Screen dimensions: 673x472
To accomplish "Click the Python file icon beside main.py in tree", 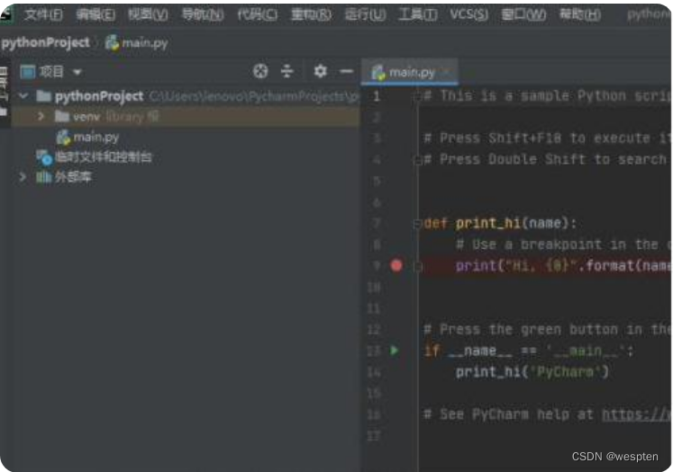I will pos(64,137).
